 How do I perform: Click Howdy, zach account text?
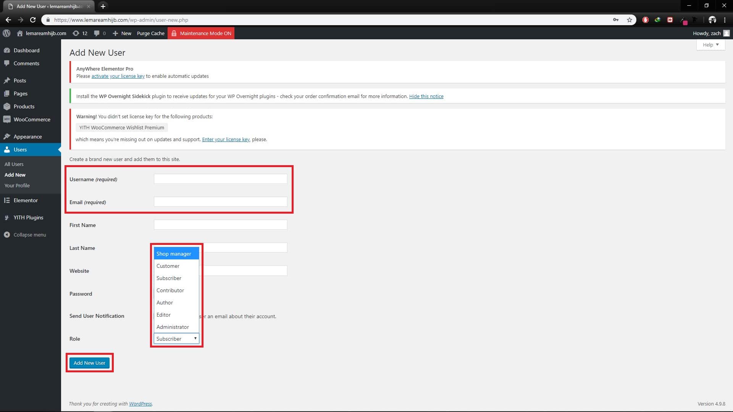pyautogui.click(x=707, y=33)
